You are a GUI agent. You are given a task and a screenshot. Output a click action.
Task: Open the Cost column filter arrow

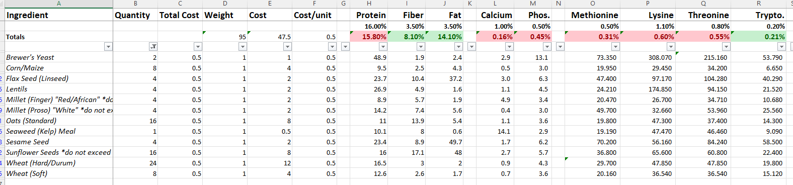click(x=287, y=47)
